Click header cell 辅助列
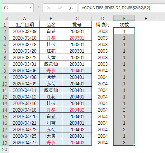The height and width of the screenshot is (153, 165). [x=103, y=25]
